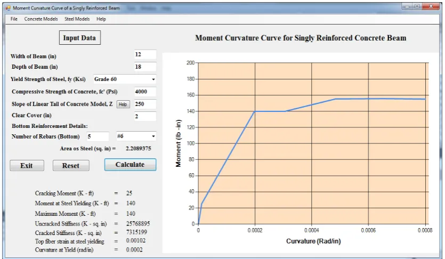The height and width of the screenshot is (259, 445).
Task: Click the Depth of Beam input field
Action: tap(145, 67)
